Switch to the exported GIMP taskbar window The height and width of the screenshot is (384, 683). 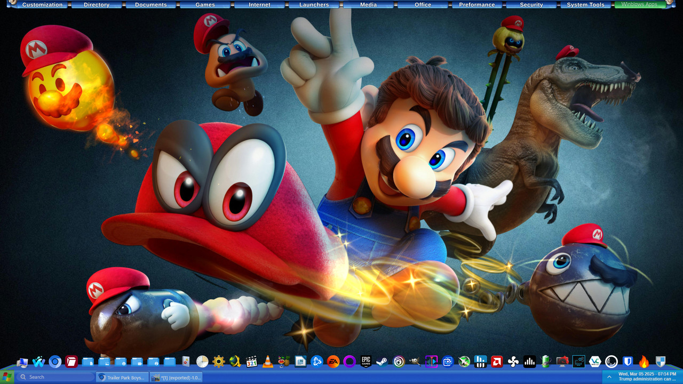[x=177, y=377]
